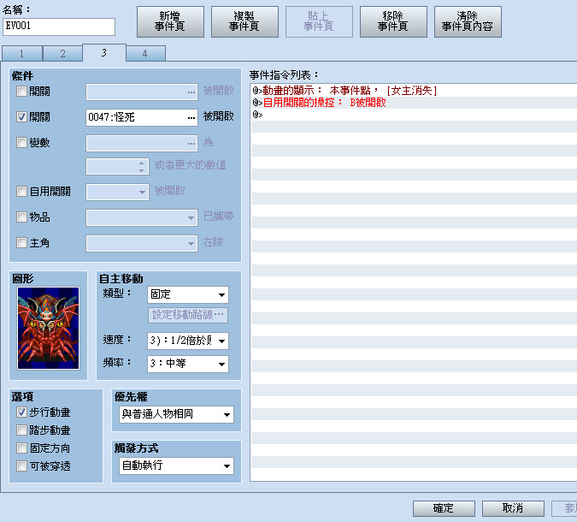
Task: Click the 變數 value stepper up arrow
Action: (x=142, y=163)
